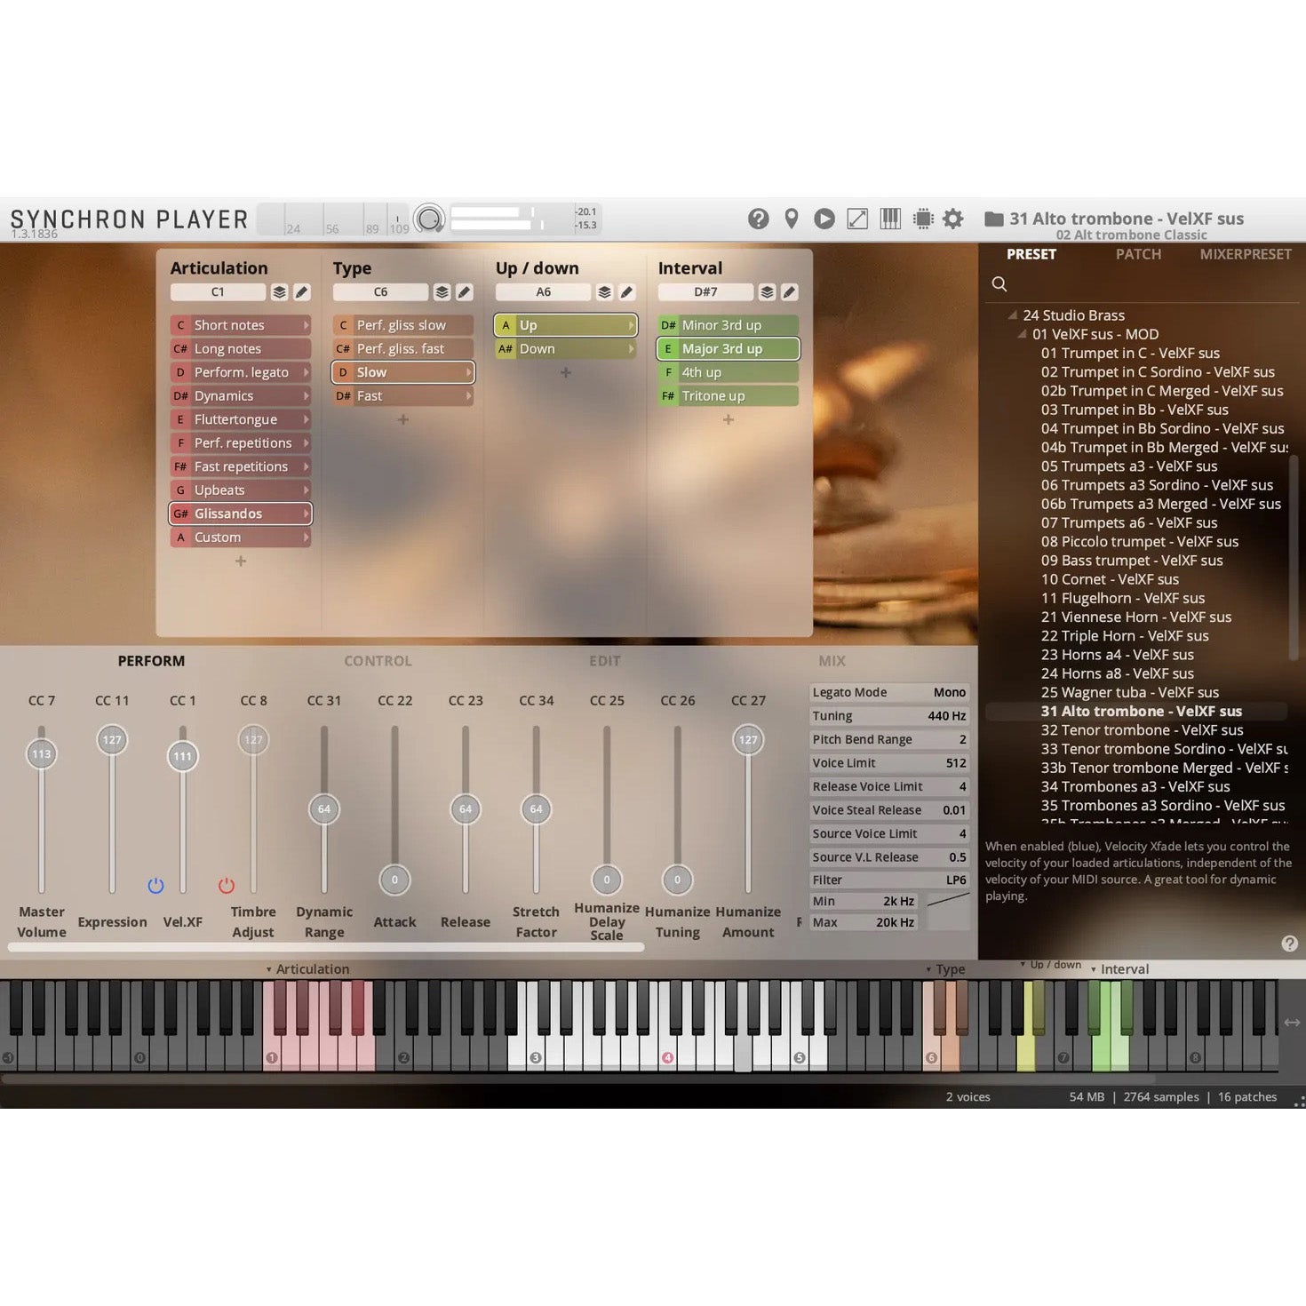Click the Master Volume CC 7 slider knob
The image size is (1306, 1306).
(42, 754)
